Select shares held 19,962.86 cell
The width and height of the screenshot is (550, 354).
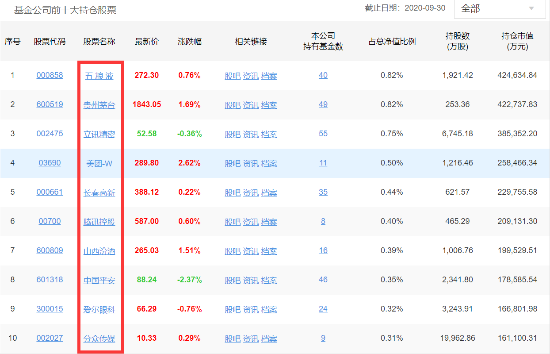(x=458, y=338)
